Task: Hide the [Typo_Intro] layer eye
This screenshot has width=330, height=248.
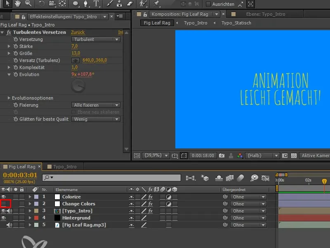Action: (x=3, y=211)
